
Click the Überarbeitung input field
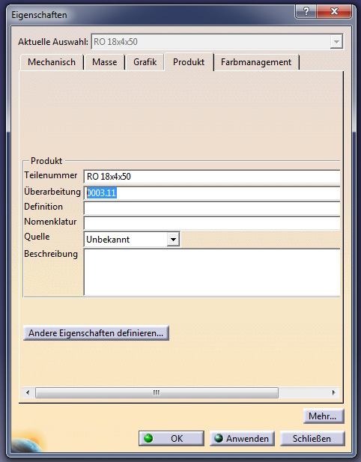pos(212,193)
